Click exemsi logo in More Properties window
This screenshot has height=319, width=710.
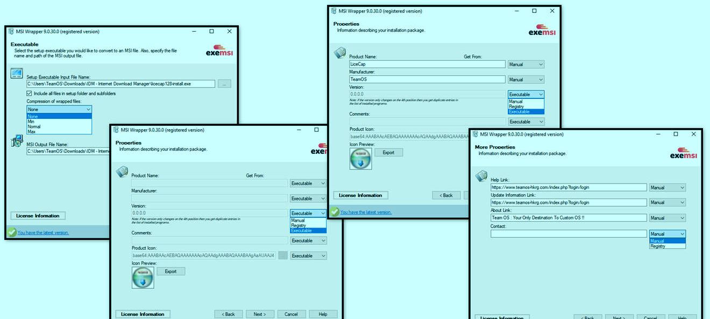683,152
